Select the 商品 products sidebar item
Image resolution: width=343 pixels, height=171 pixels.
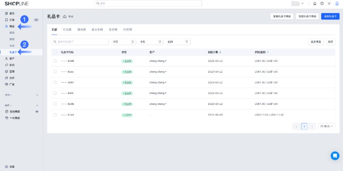(x=12, y=26)
